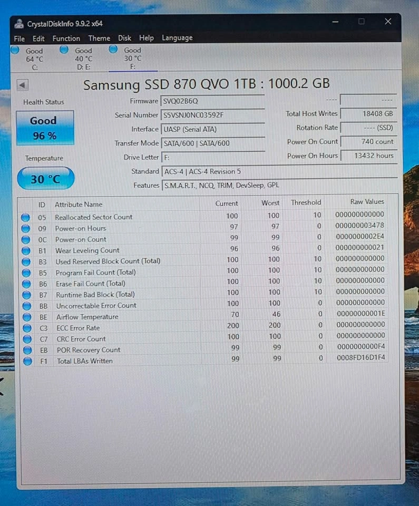Click the 30 °C temperature button
The image size is (419, 506).
point(45,179)
